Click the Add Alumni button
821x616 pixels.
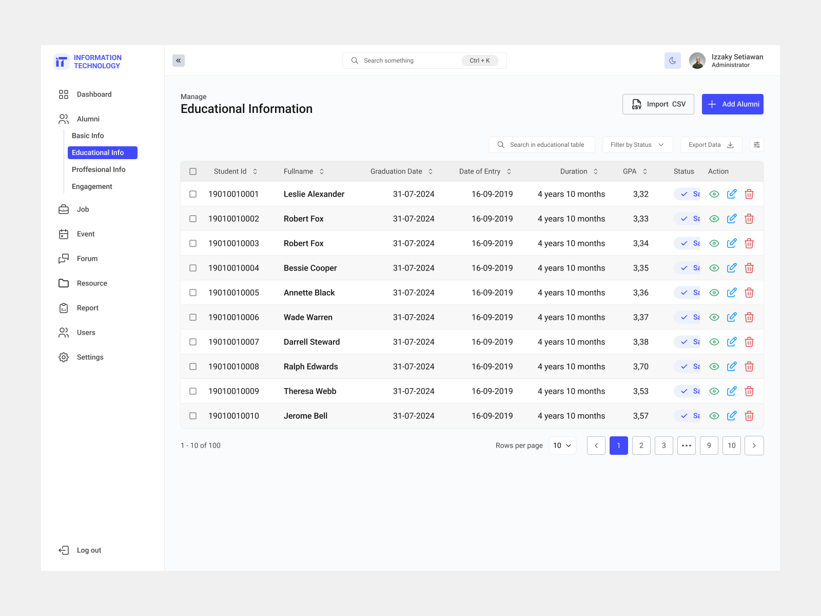coord(732,104)
